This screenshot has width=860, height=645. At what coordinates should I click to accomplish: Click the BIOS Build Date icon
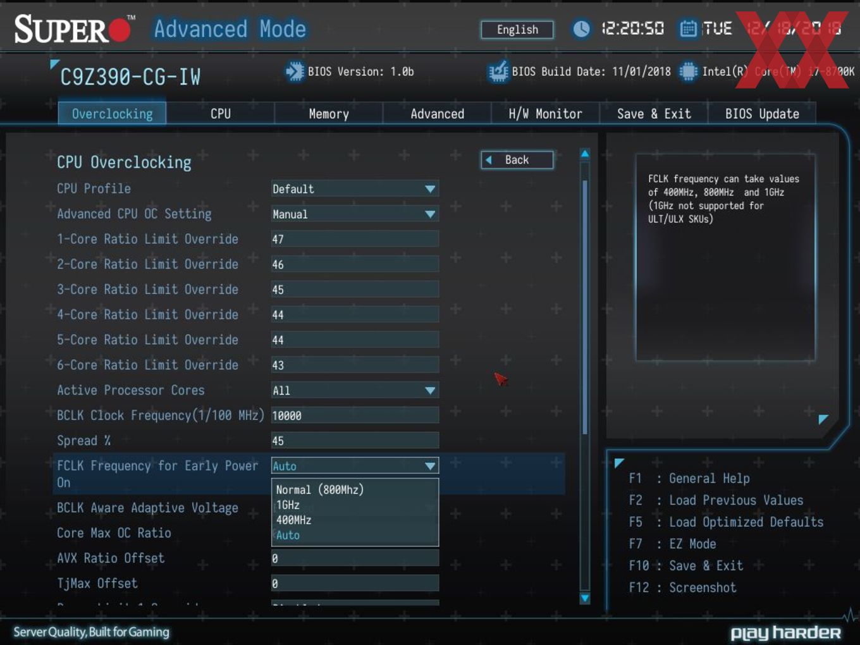click(498, 71)
